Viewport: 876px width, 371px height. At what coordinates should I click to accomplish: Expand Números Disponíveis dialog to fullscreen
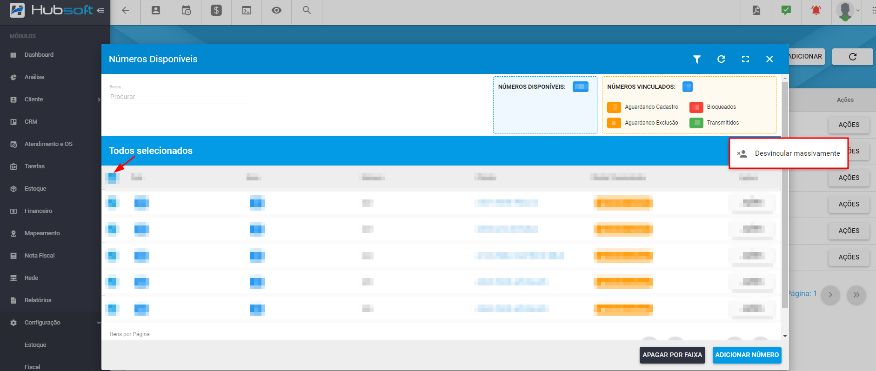click(x=745, y=59)
